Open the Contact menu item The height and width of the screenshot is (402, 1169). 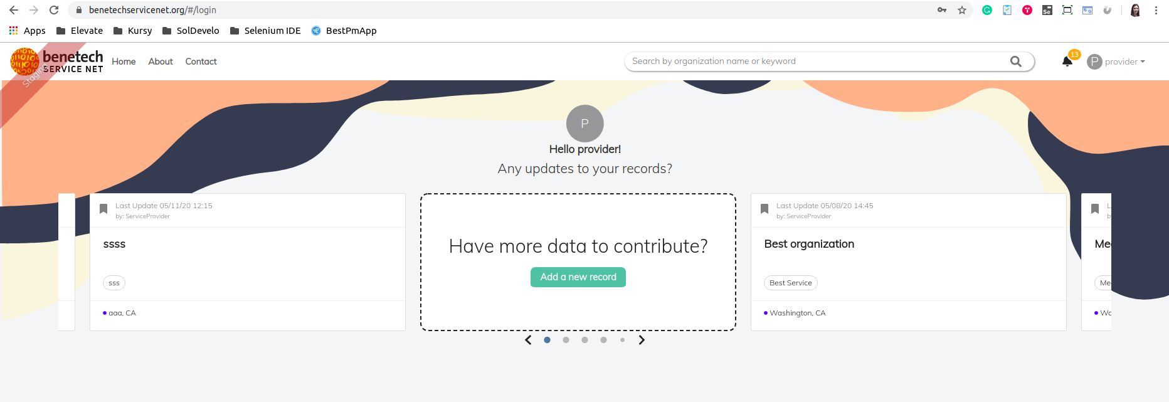[200, 61]
